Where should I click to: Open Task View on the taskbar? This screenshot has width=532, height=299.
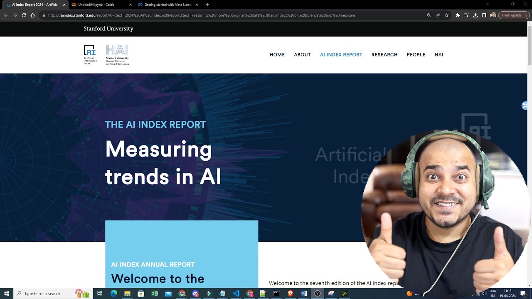(x=100, y=294)
